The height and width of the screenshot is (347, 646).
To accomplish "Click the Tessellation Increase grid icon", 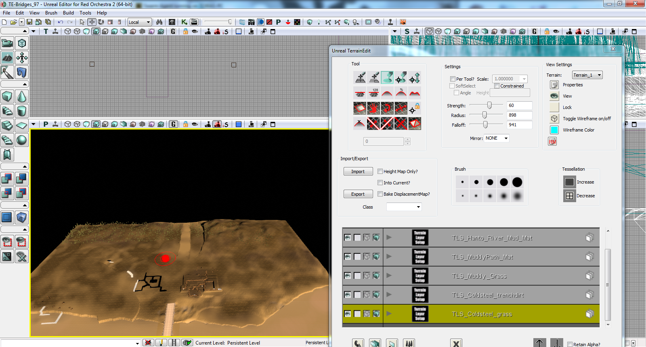I will (569, 182).
